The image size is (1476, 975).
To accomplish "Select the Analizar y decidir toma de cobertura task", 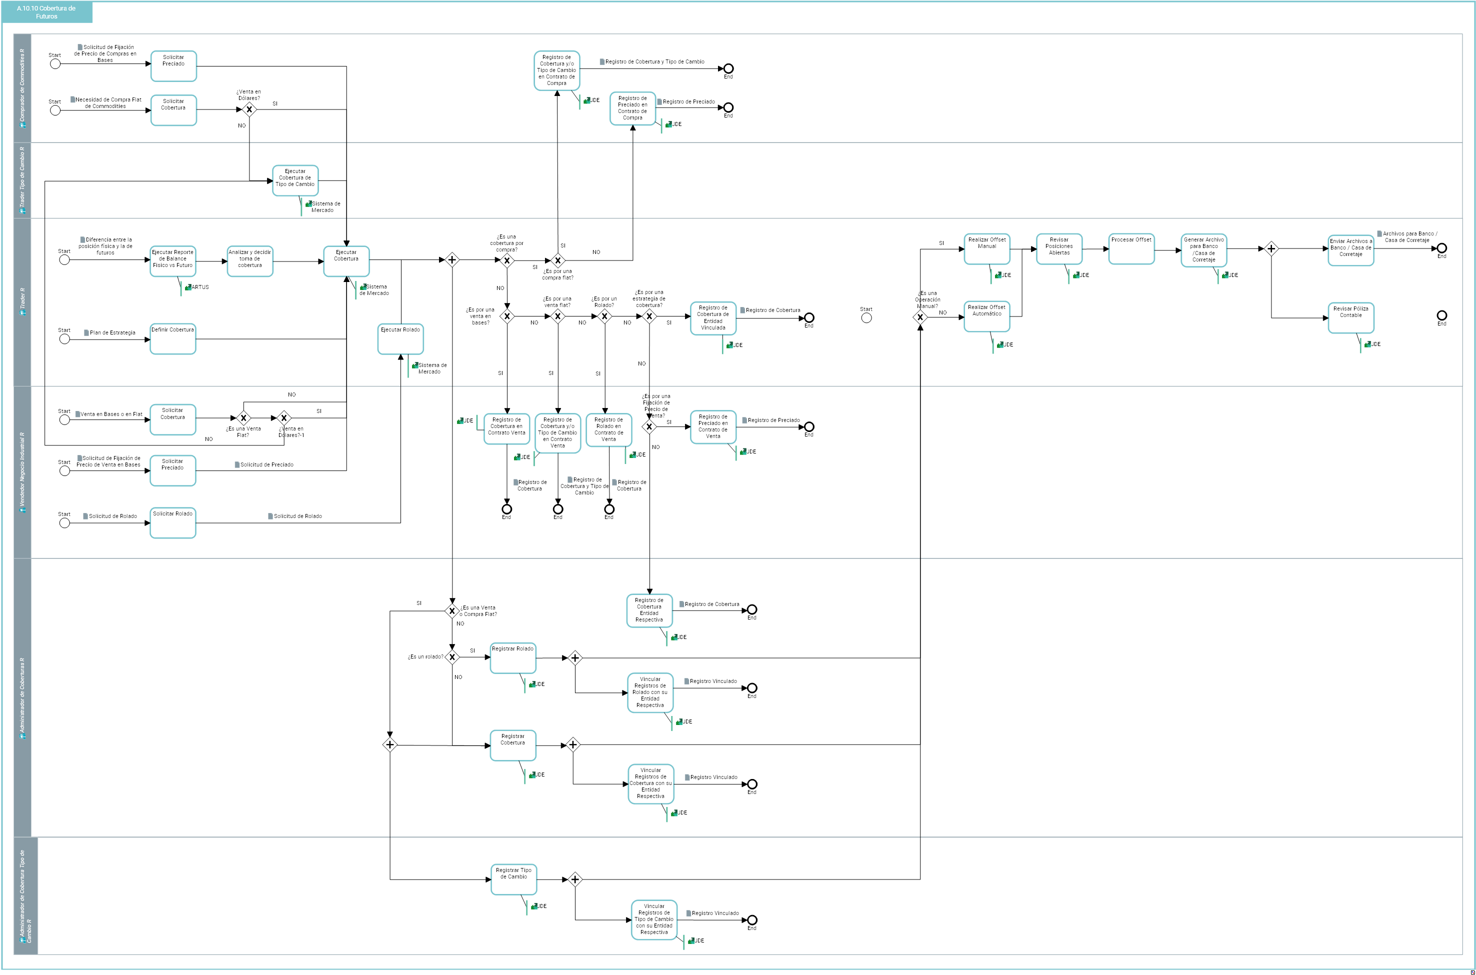I will (x=250, y=261).
